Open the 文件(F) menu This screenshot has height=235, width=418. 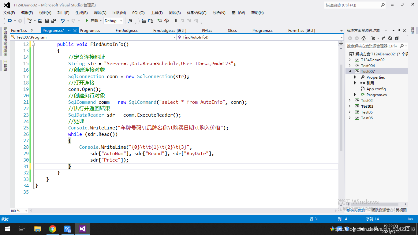[9, 13]
